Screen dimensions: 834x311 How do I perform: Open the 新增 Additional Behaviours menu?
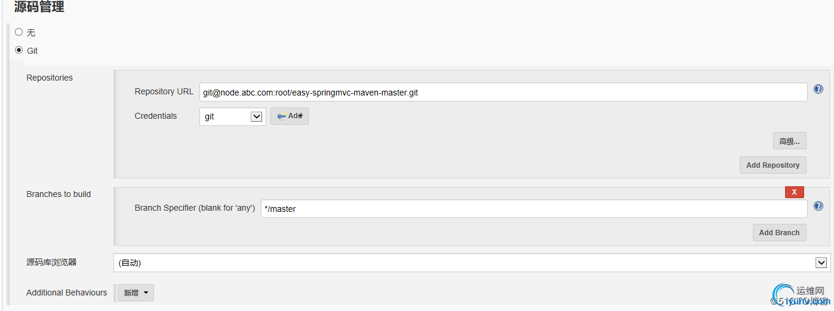tap(136, 292)
